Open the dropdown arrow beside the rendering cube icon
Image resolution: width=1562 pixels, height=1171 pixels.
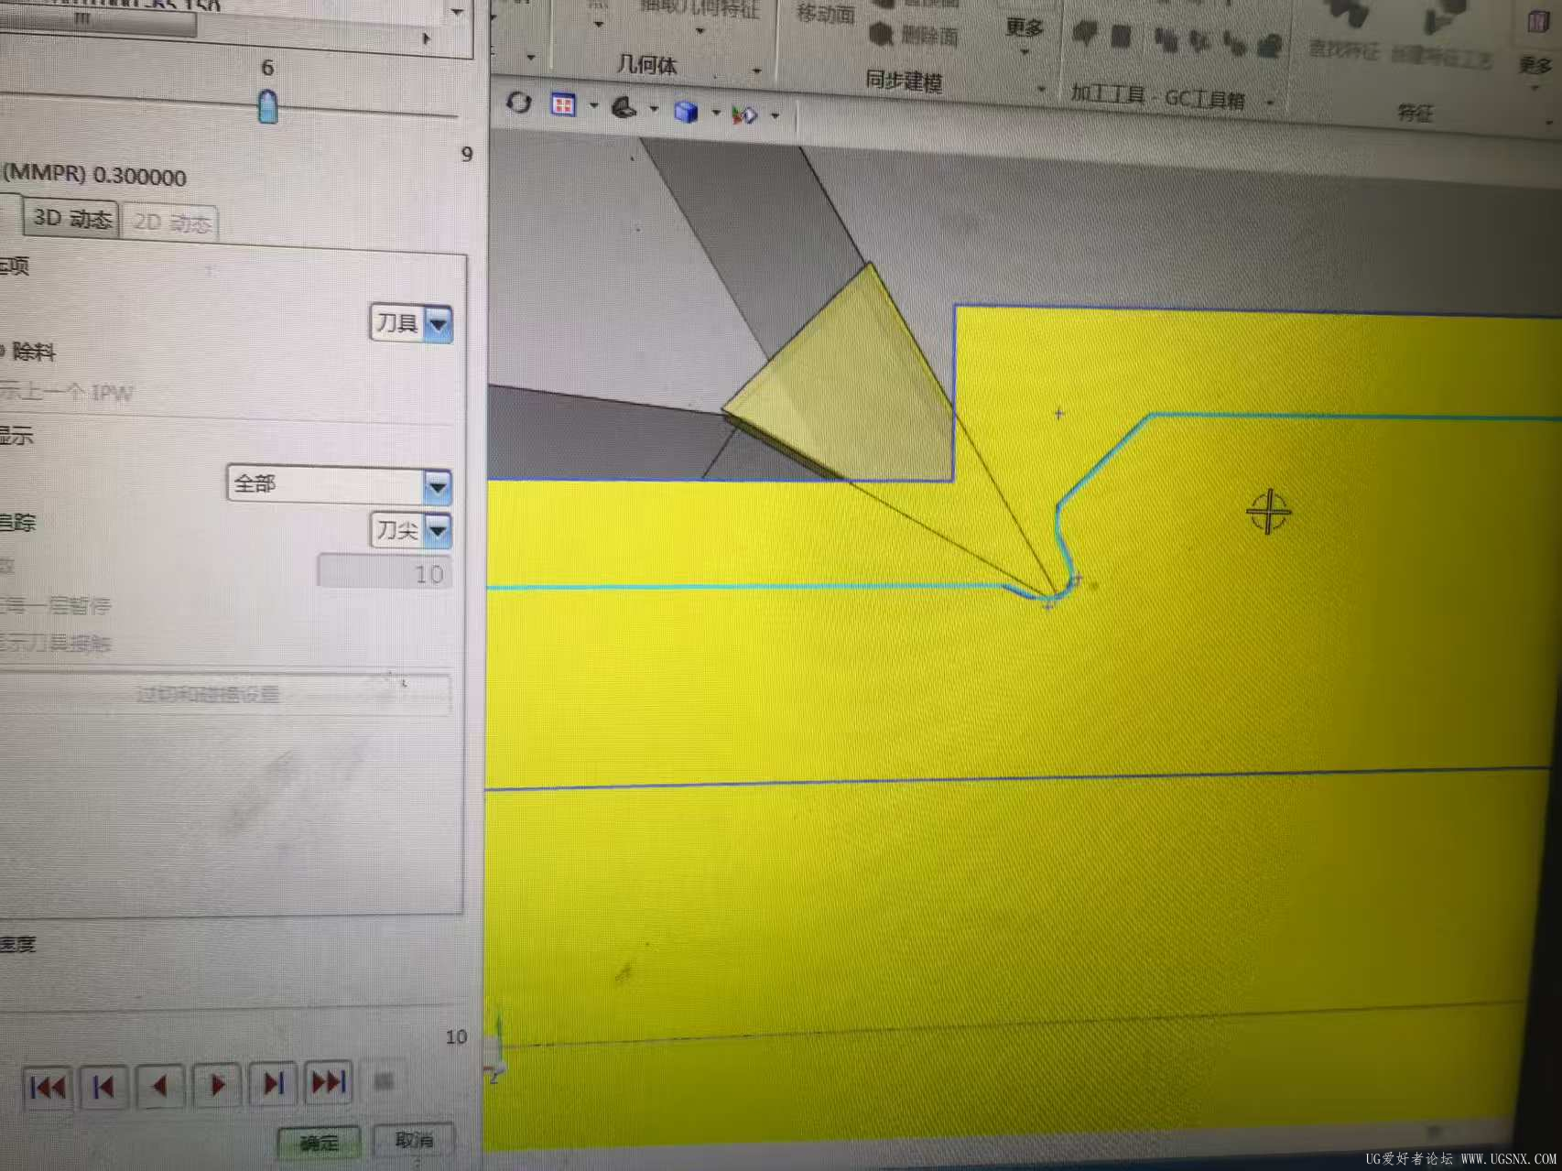pyautogui.click(x=716, y=114)
